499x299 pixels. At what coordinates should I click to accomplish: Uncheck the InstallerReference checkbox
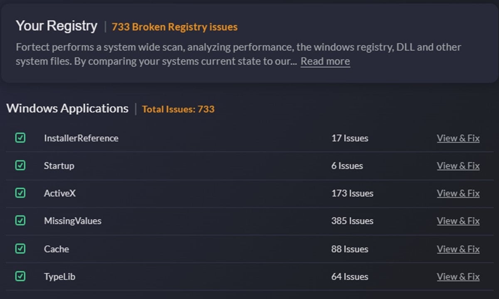pos(20,137)
